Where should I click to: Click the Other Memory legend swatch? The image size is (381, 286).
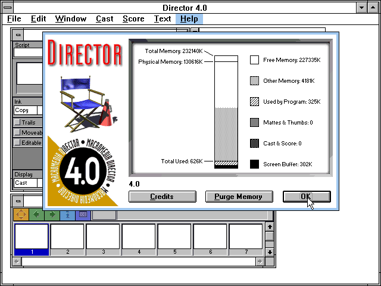coord(254,81)
